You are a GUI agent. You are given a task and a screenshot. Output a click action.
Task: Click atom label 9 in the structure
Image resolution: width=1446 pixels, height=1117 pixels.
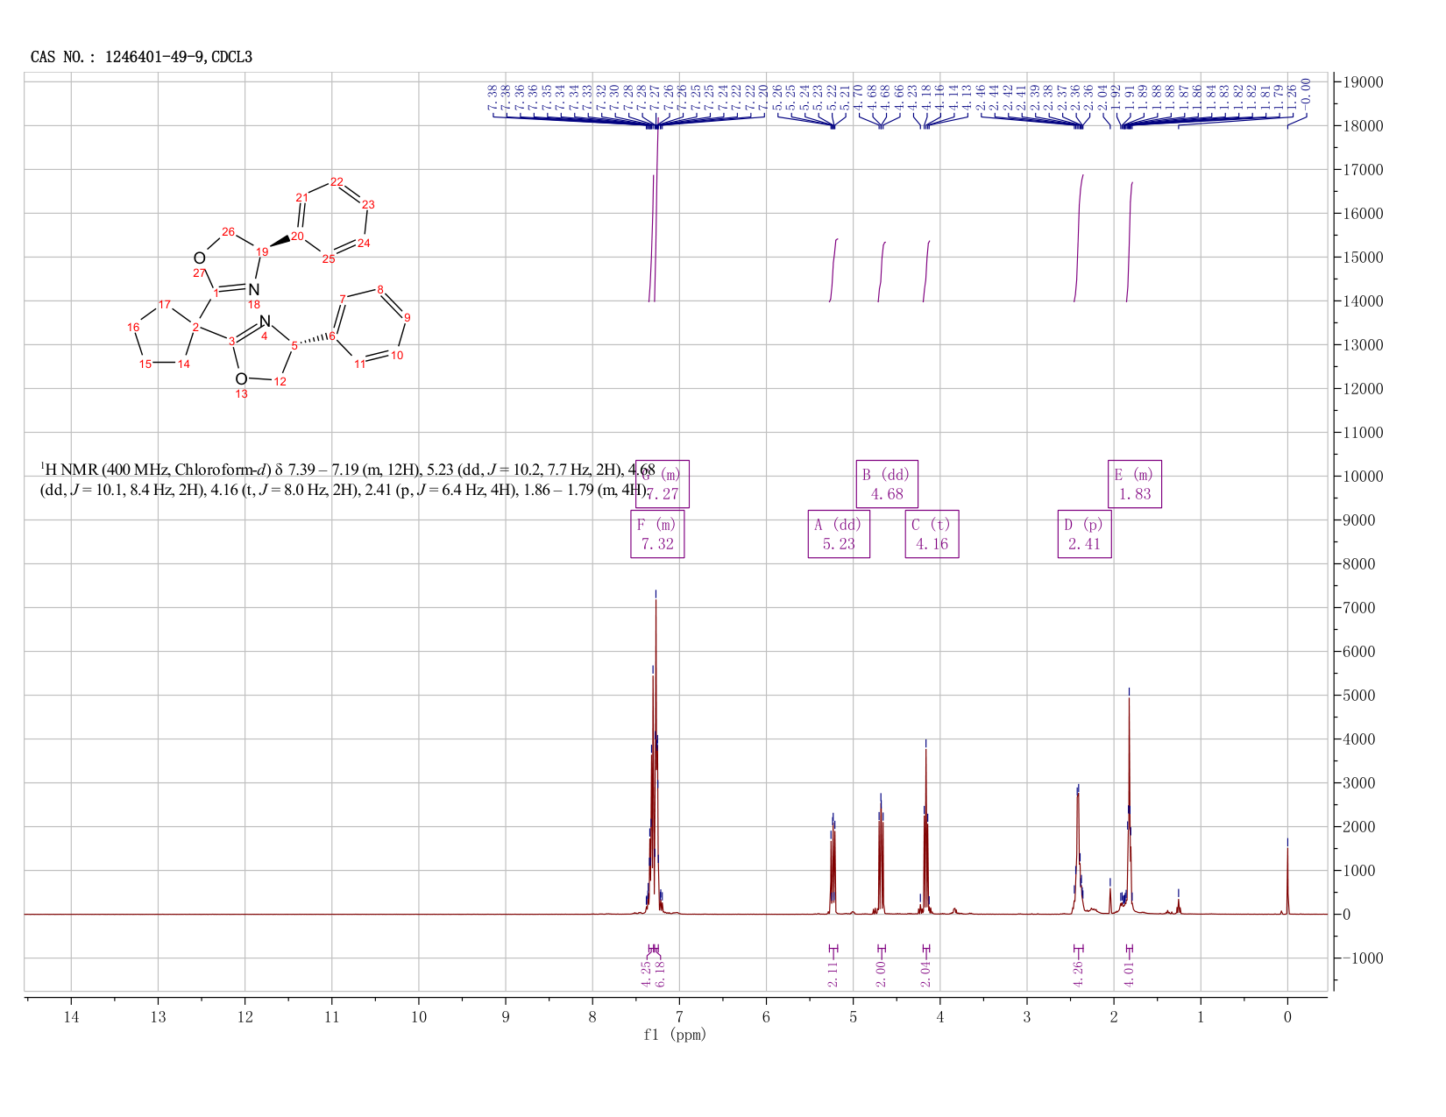pos(408,317)
